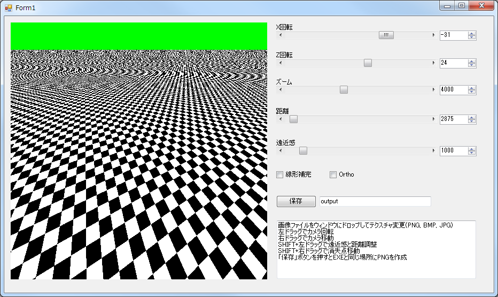Decrease 距離 value with spinner down arrow

pyautogui.click(x=472, y=121)
